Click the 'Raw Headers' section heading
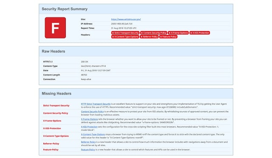Image resolution: width=272 pixels, height=158 pixels. click(x=54, y=51)
